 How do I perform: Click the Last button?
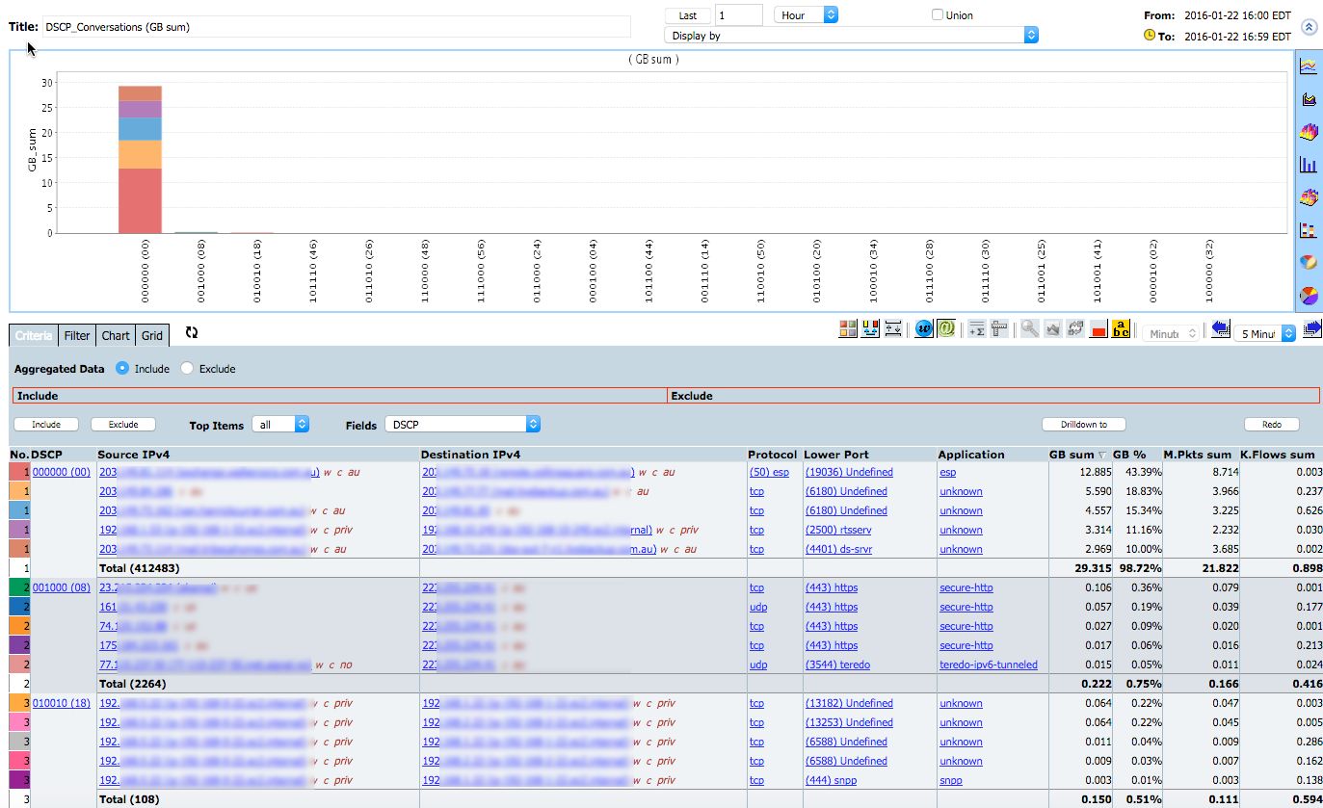pyautogui.click(x=688, y=15)
